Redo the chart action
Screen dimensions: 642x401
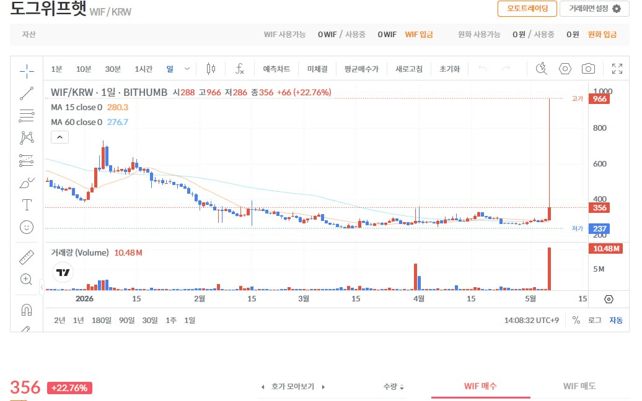tap(506, 69)
